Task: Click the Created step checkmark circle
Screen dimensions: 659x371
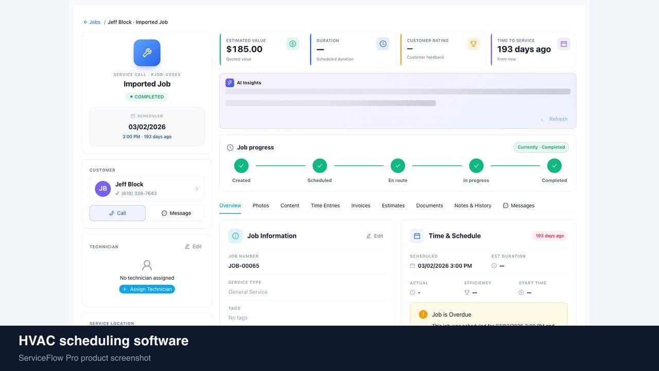Action: click(x=241, y=165)
